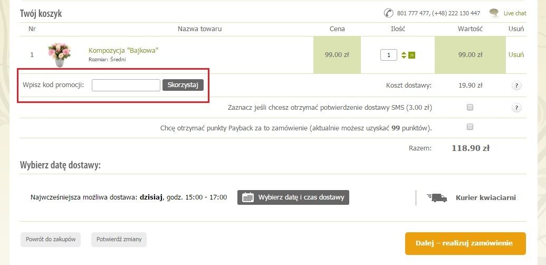This screenshot has width=546, height=265.
Task: Click the phone handset icon near contact numbers
Action: click(388, 13)
